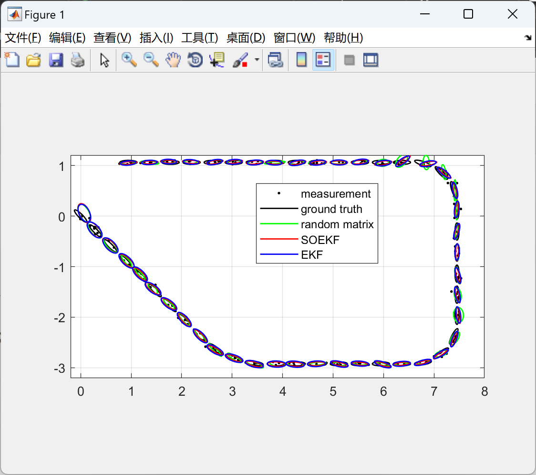The width and height of the screenshot is (536, 475).
Task: Enable Rotate 3D mode
Action: click(195, 60)
